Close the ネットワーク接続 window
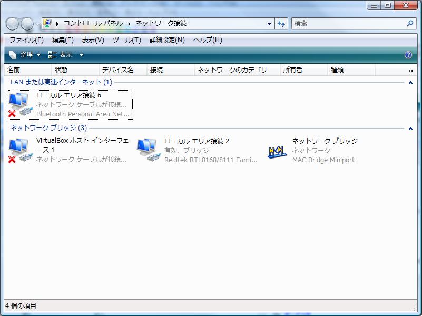The width and height of the screenshot is (422, 316). click(x=406, y=5)
